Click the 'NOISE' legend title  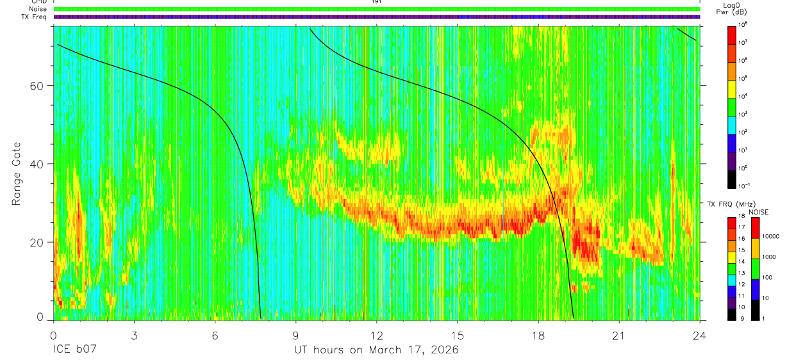coord(759,212)
